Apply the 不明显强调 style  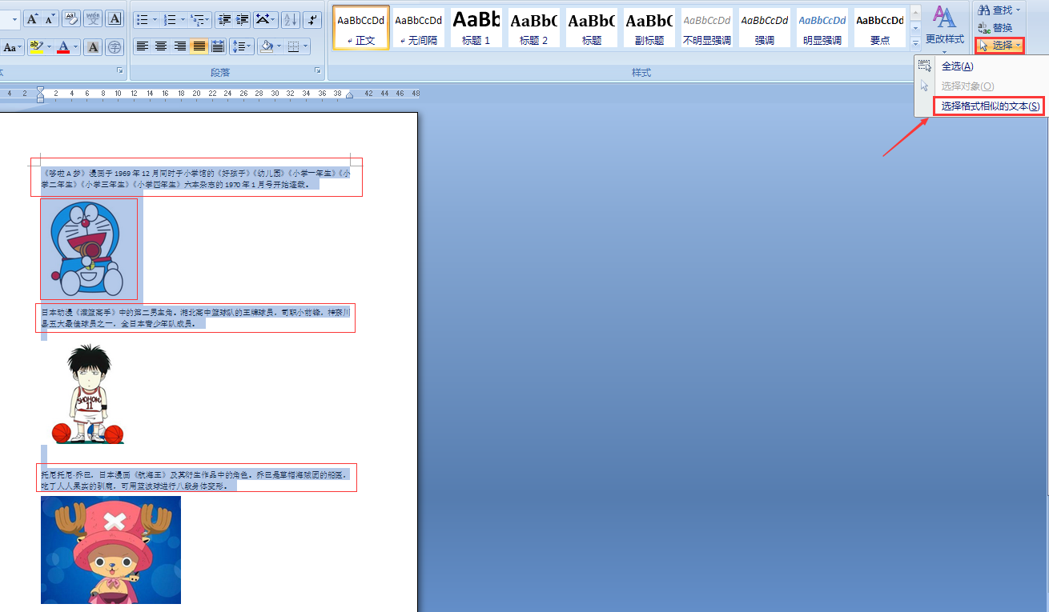707,28
